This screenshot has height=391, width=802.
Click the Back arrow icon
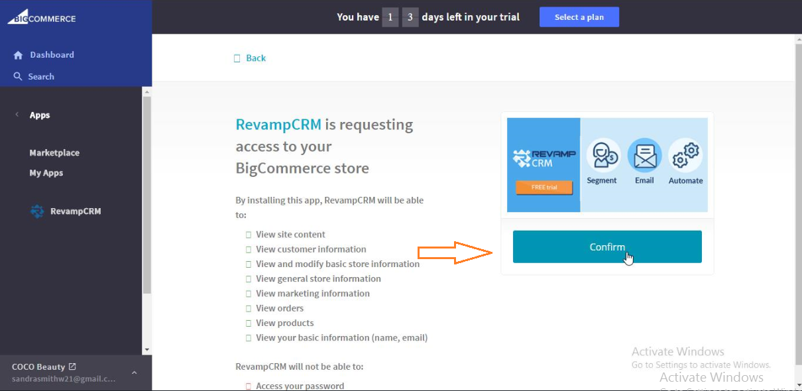pyautogui.click(x=237, y=58)
